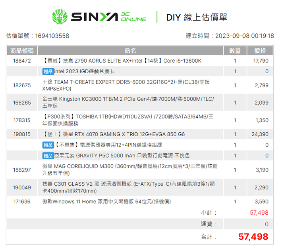Select barcode 182675
This screenshot has height=246, width=286.
point(22,85)
